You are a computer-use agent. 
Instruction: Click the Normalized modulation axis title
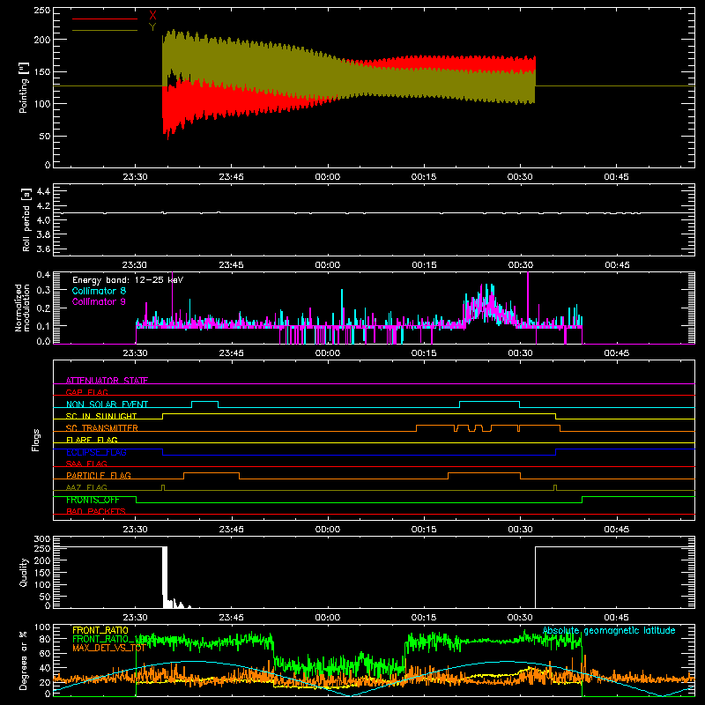[22, 308]
